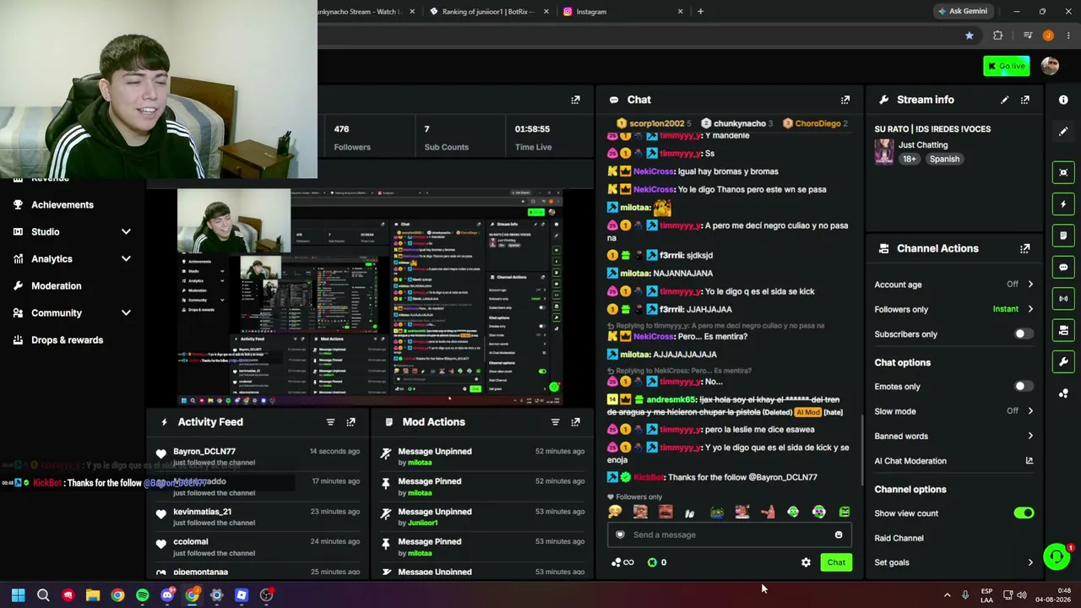Open Ask Gemini in browser
1081x608 pixels.
coord(962,11)
